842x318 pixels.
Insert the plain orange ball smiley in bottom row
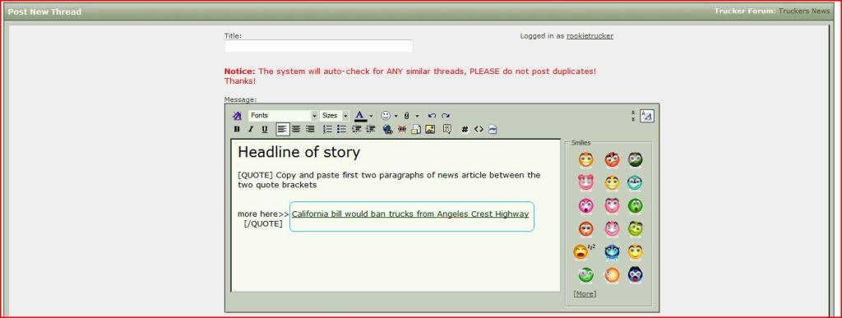[612, 275]
